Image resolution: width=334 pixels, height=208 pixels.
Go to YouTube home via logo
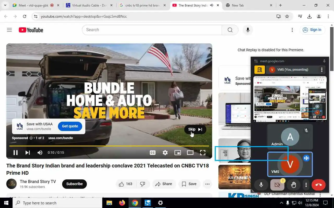pyautogui.click(x=31, y=30)
